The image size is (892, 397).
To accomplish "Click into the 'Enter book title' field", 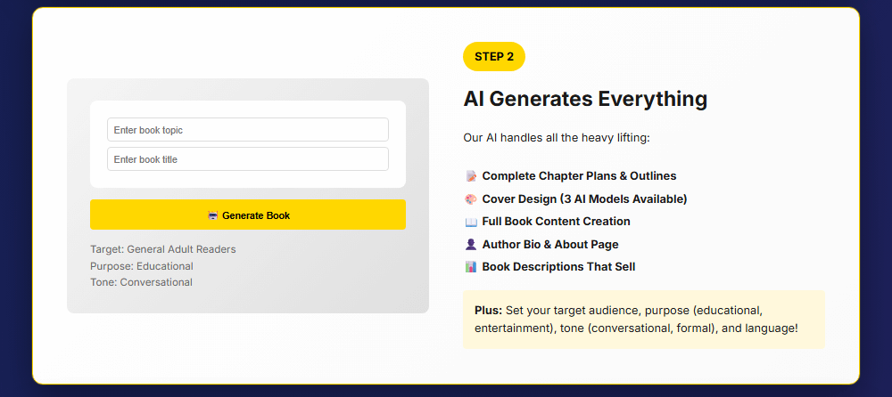I will click(x=248, y=159).
